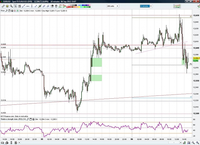200x145 pixels.
Task: Click the RSI panel window icon
Action: [30, 119]
